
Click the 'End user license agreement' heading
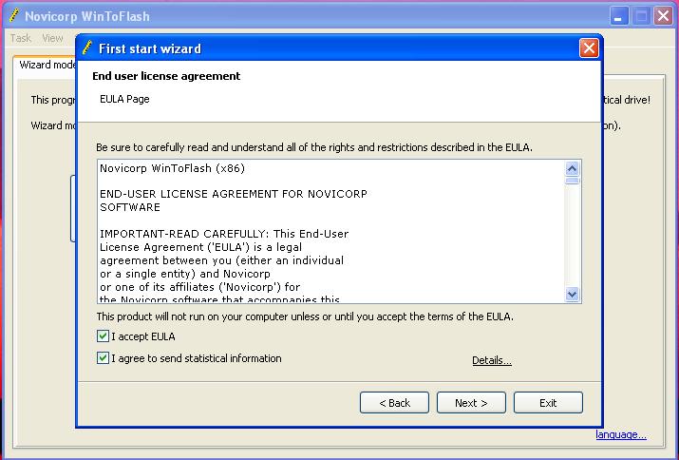166,76
